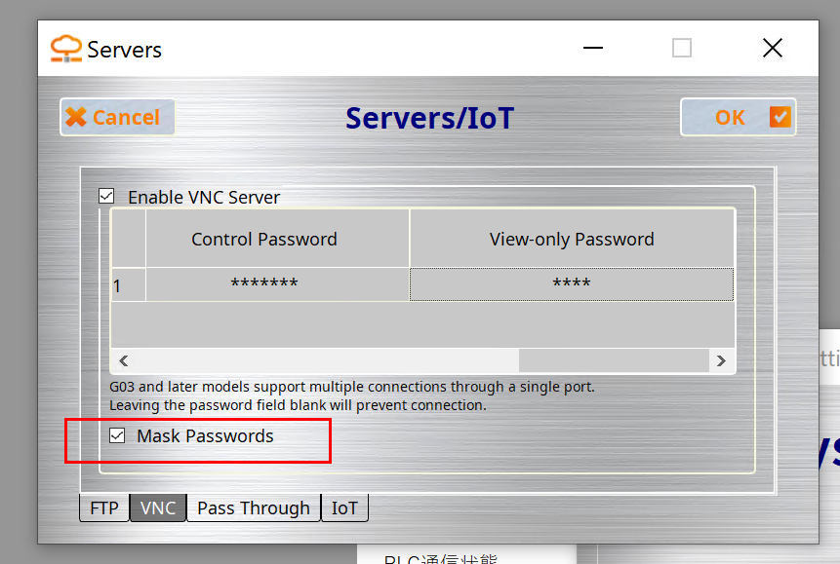Disable the Enable VNC Server checkbox
840x564 pixels.
pyautogui.click(x=106, y=197)
